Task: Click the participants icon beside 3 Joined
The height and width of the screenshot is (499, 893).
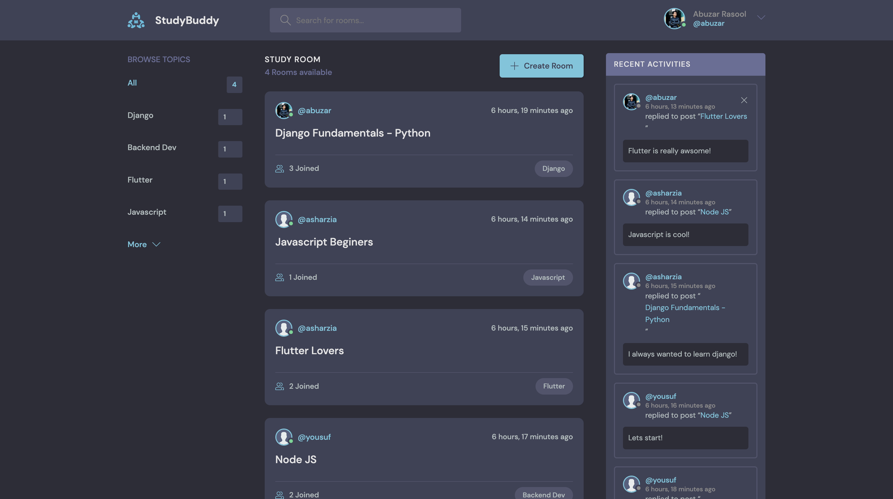Action: (x=279, y=168)
